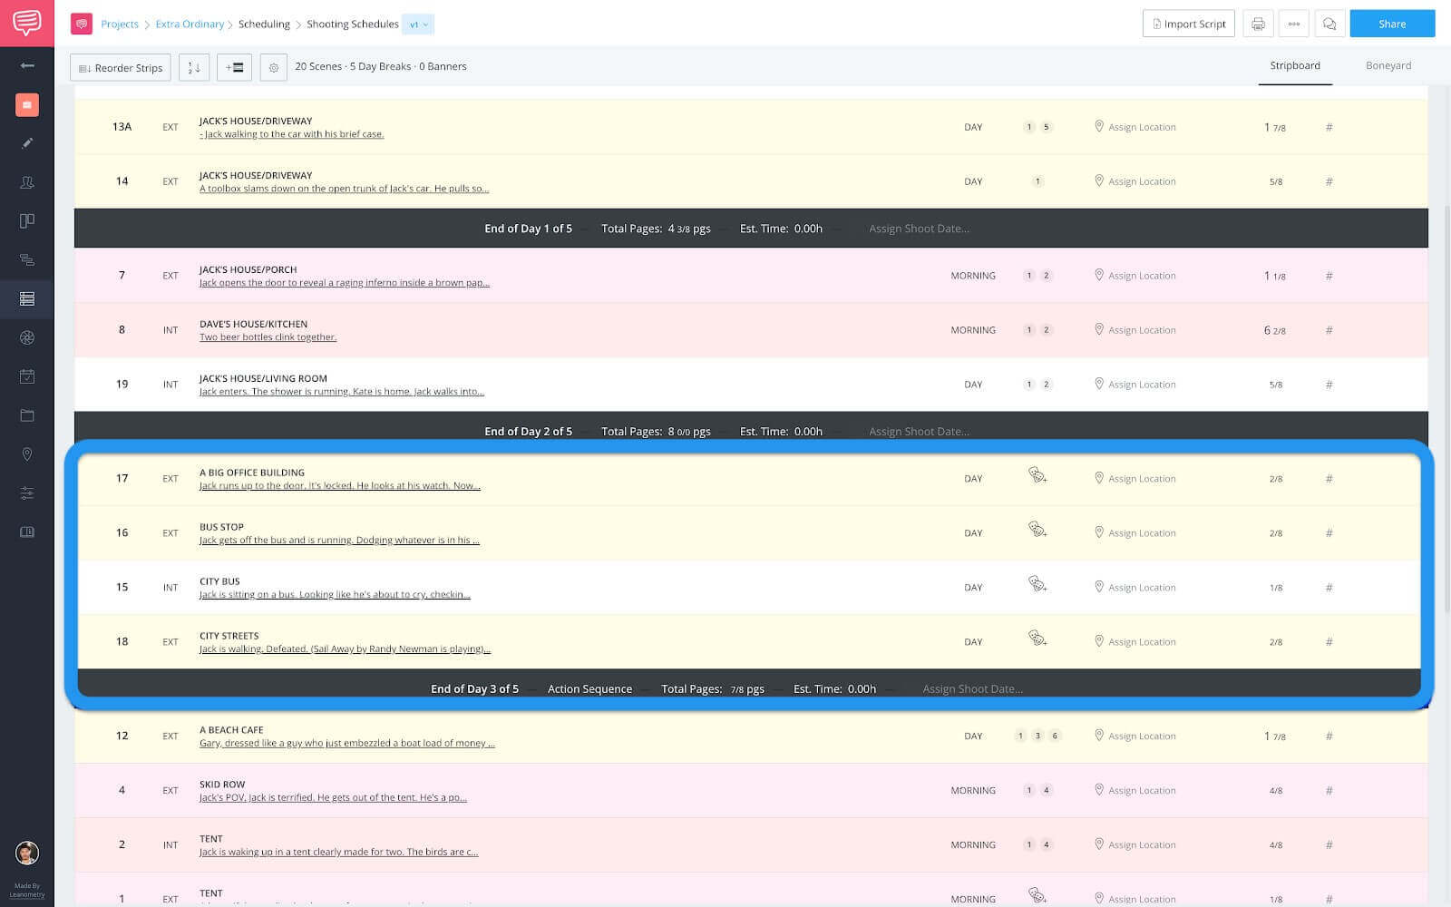Click the blue Share button

1392,24
